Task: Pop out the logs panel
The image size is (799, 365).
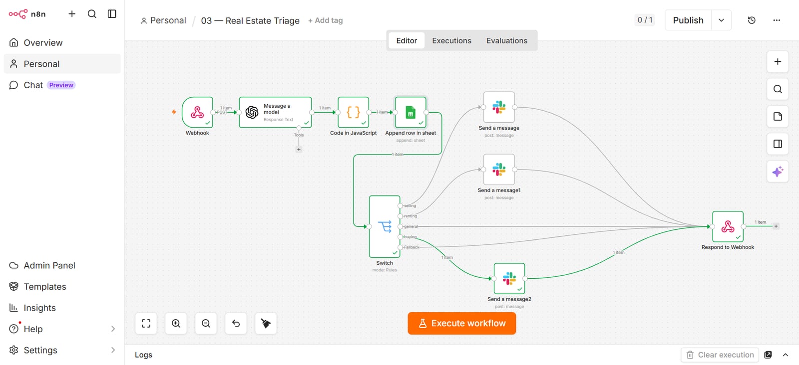Action: tap(768, 355)
